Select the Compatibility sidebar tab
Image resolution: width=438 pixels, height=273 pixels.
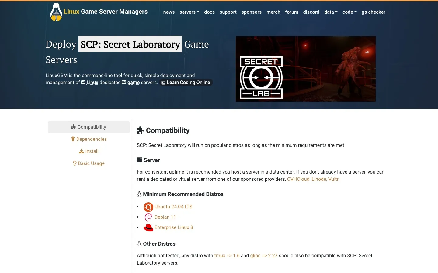89,127
